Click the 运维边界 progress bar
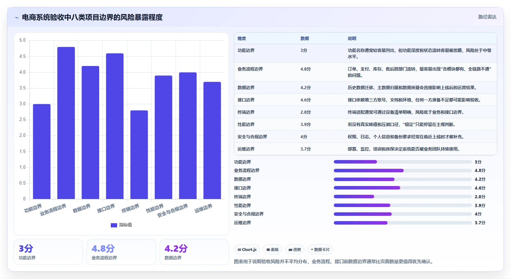 tap(403, 223)
